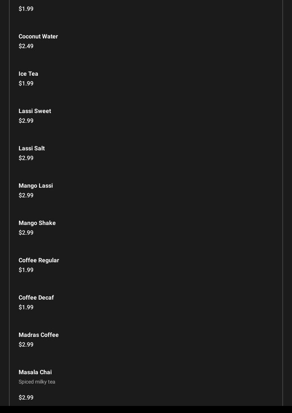Click the Spiced milky tea description

(x=37, y=382)
